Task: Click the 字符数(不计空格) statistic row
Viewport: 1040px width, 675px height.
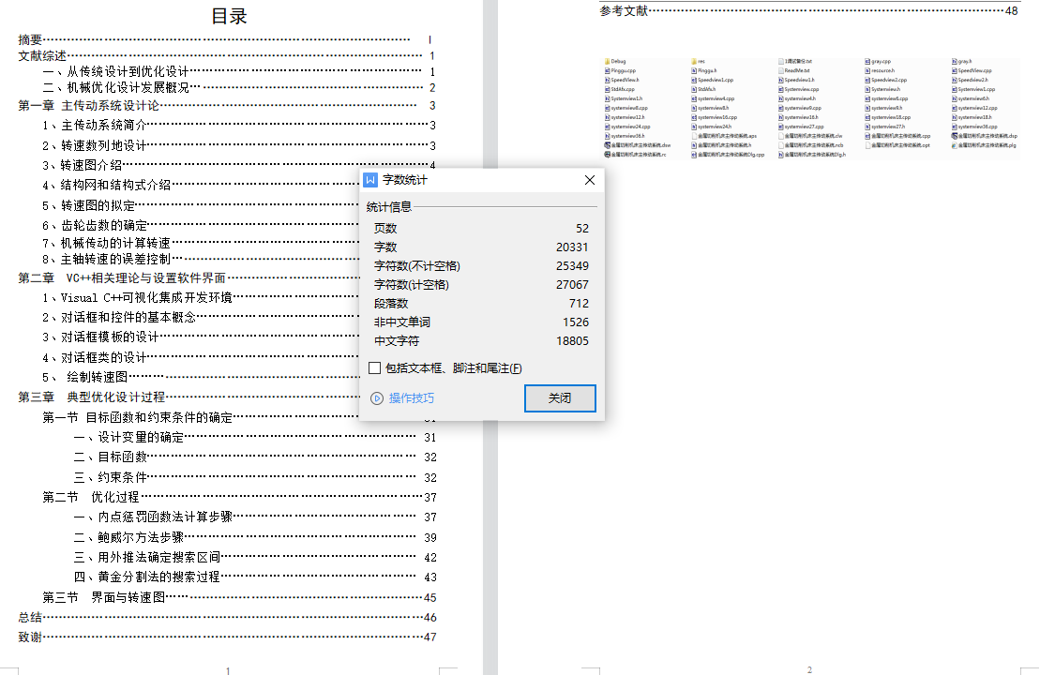Action: coord(481,266)
